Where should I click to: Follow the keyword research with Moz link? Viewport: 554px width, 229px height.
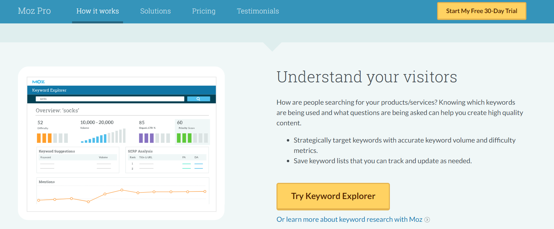[350, 219]
